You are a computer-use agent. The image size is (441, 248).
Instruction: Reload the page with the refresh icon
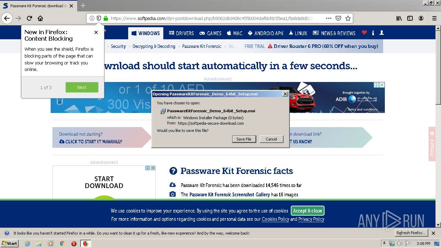(30, 18)
